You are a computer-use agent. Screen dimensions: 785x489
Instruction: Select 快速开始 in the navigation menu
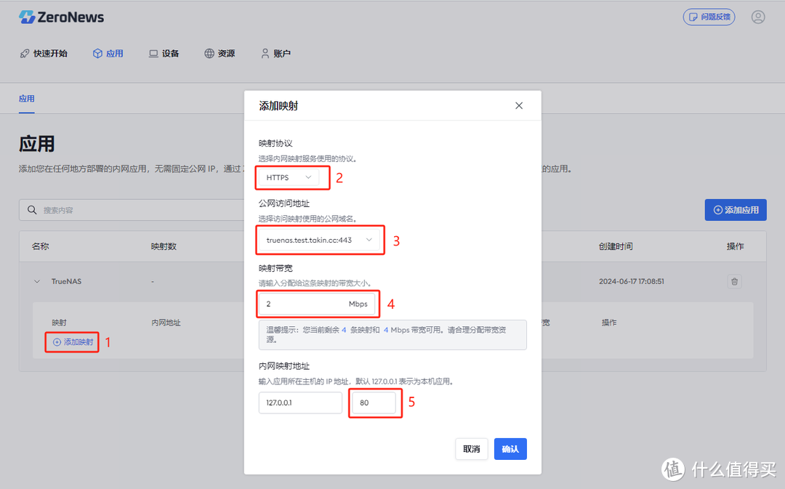[x=51, y=52]
